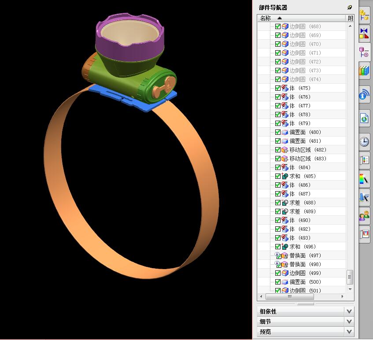Click the replace face icon of 替换面 (497)

(x=285, y=255)
